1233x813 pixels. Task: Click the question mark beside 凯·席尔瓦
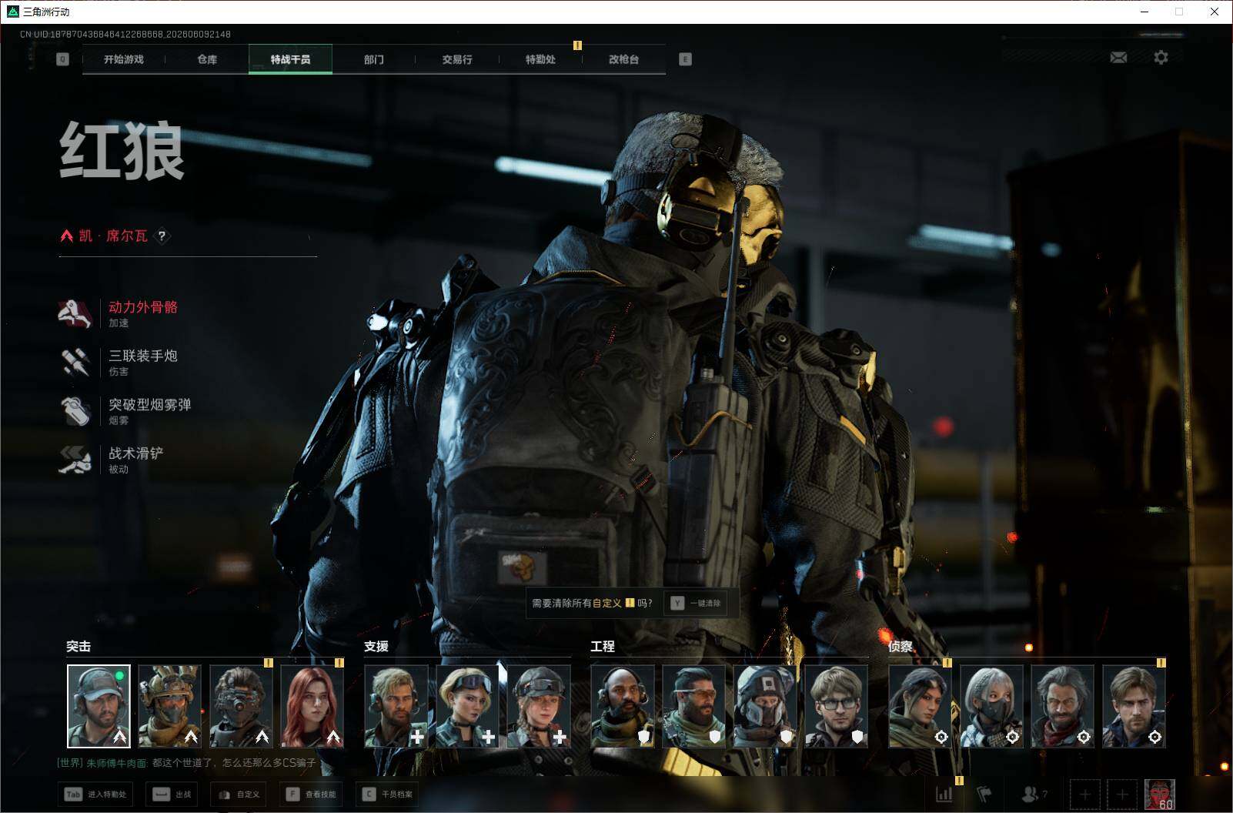(162, 236)
